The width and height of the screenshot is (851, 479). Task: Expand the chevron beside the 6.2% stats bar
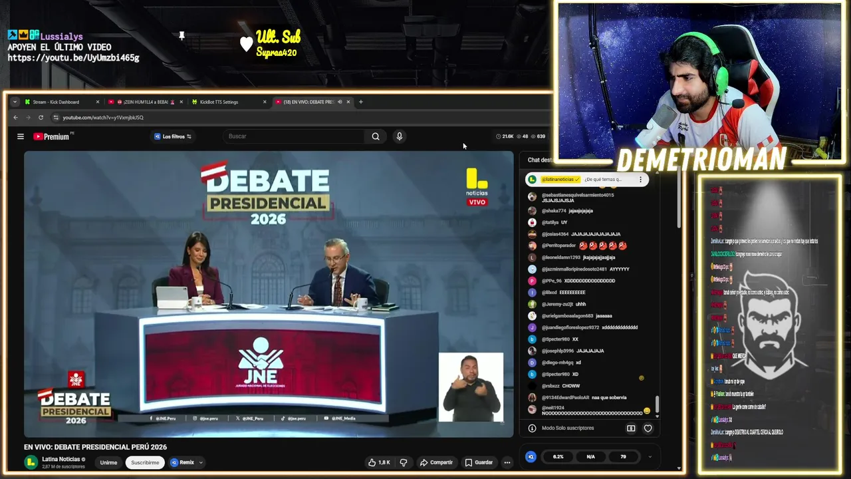[650, 456]
